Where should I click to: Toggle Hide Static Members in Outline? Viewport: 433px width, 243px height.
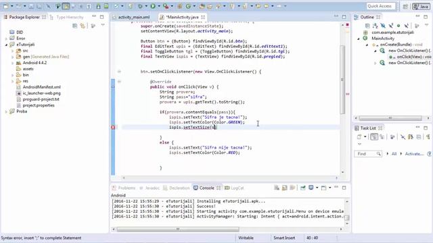point(390,26)
